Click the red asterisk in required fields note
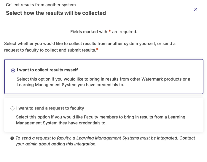 coord(109,31)
